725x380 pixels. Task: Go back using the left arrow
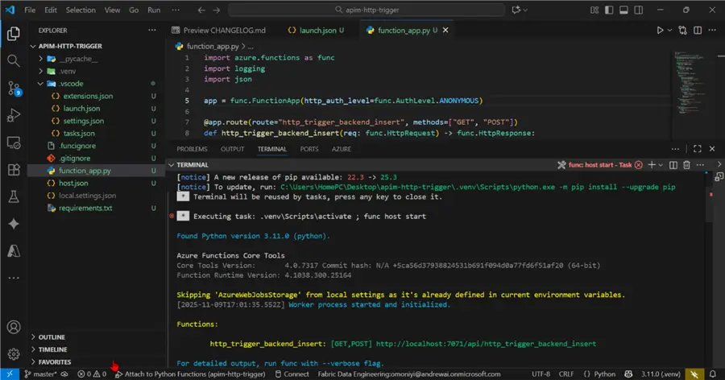point(201,10)
